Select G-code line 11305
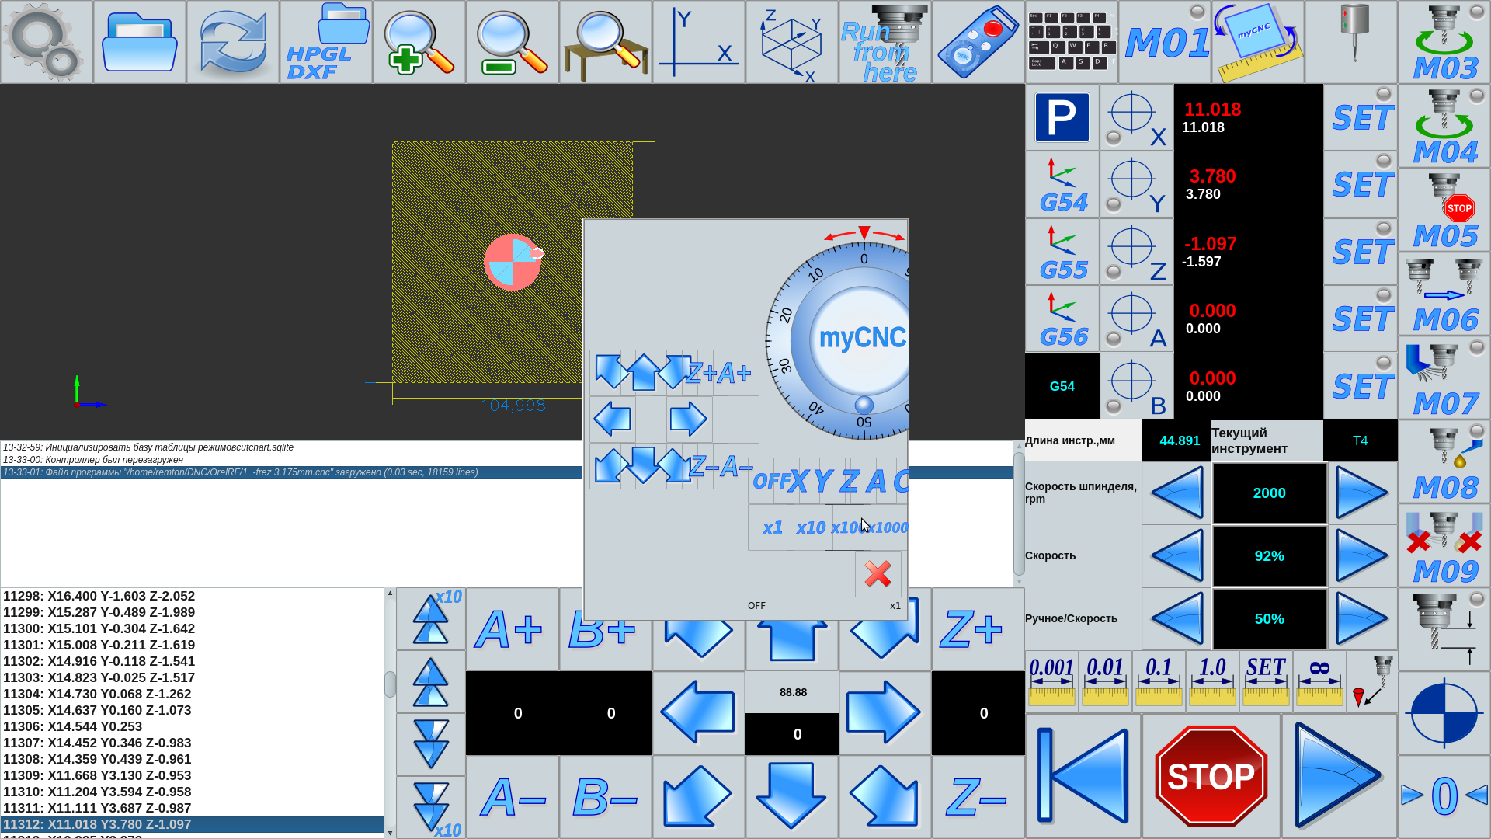This screenshot has height=839, width=1491. point(97,710)
